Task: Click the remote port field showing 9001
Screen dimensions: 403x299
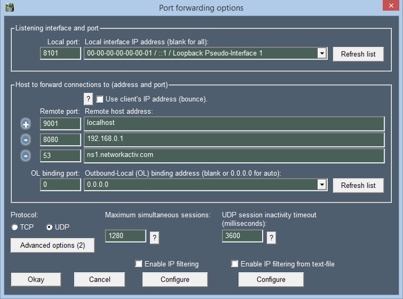Action: [x=60, y=123]
